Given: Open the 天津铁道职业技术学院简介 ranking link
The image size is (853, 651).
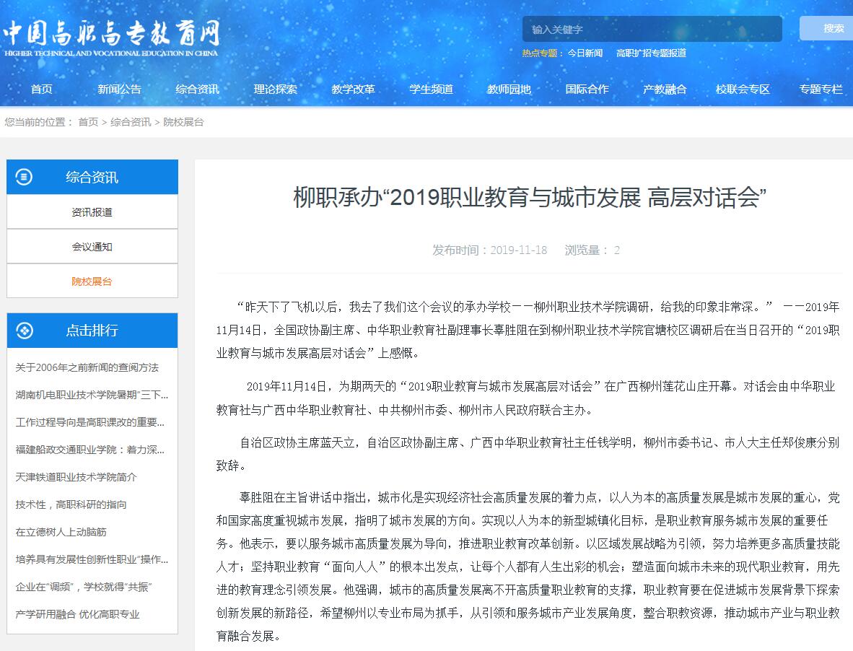Looking at the screenshot, I should coord(76,477).
